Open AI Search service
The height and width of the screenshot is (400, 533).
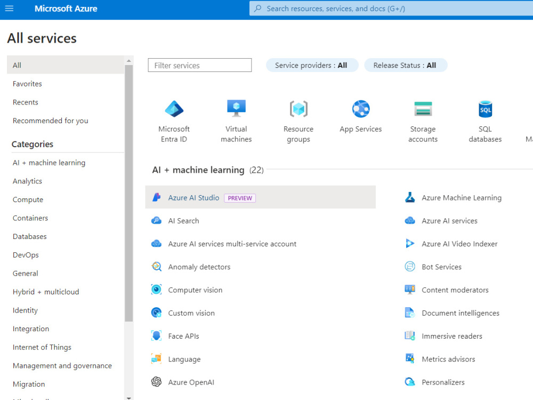(x=183, y=220)
